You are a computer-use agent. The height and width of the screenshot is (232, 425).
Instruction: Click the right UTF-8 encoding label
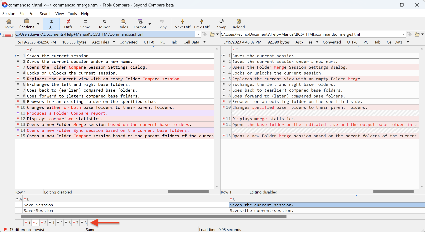[x=352, y=42]
